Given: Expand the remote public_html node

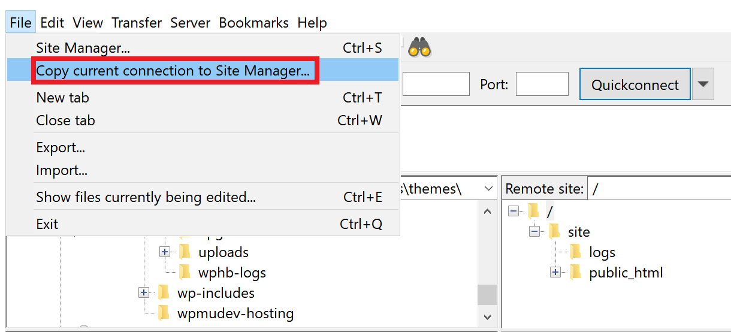Looking at the screenshot, I should [555, 273].
